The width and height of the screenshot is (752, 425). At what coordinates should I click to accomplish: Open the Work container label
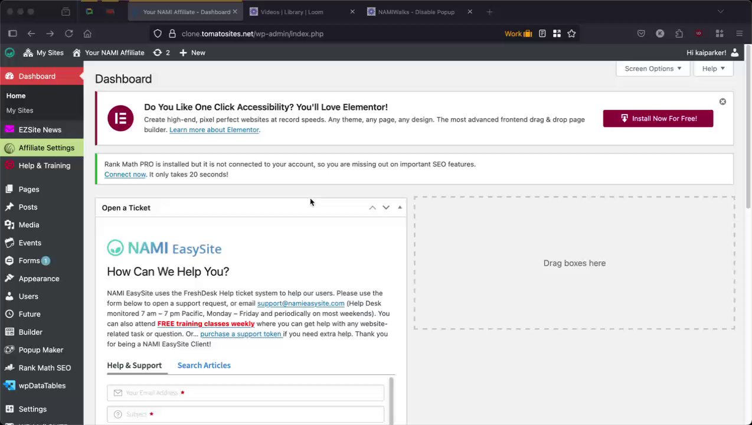click(x=518, y=34)
